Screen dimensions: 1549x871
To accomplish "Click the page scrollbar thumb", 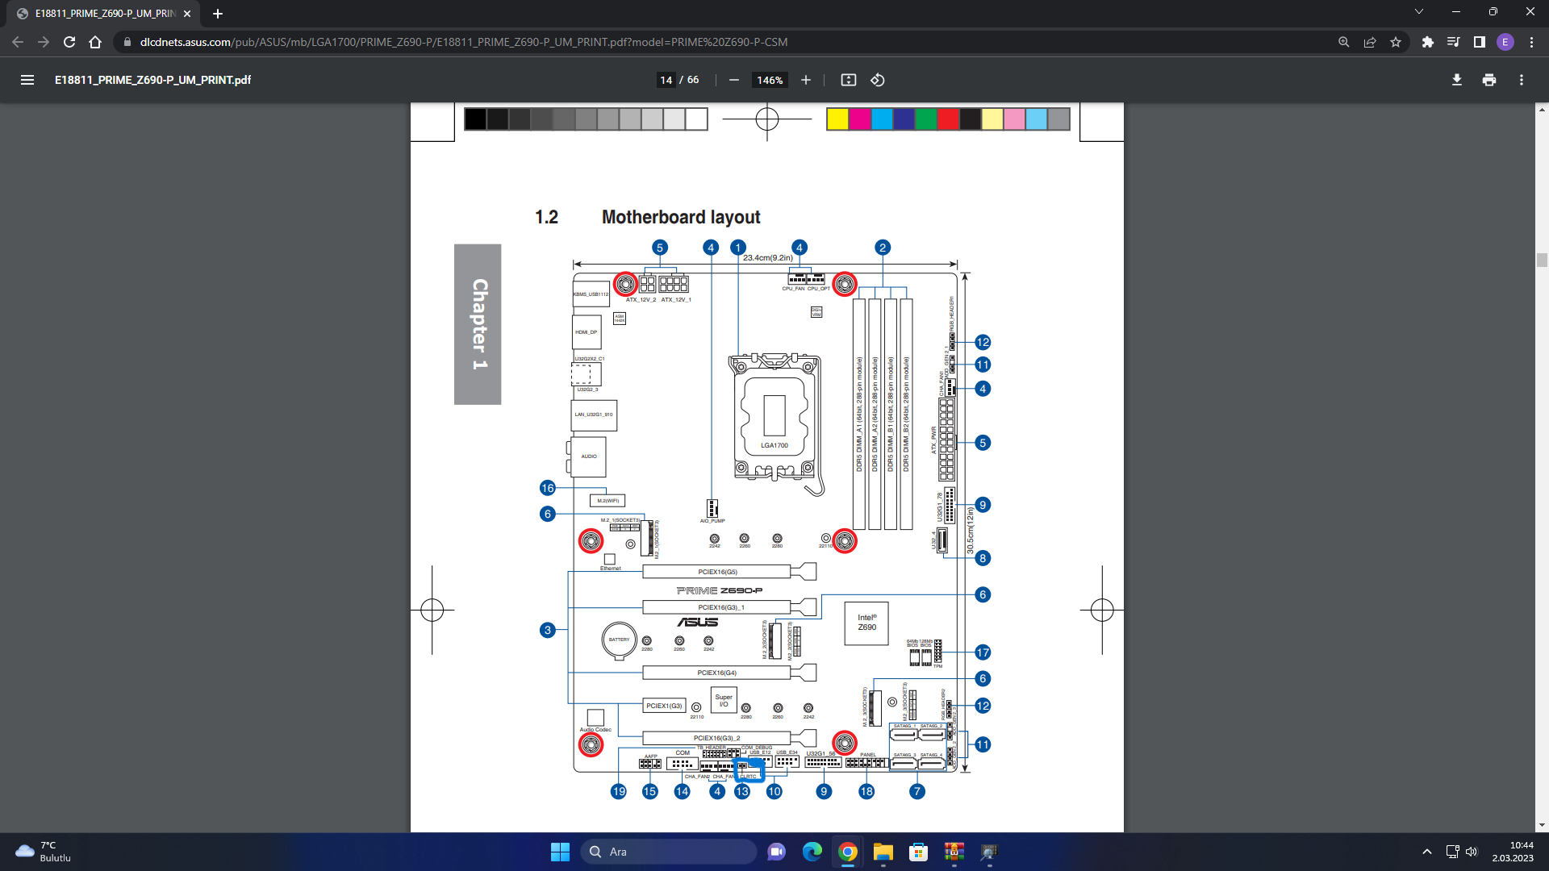I will pos(1542,260).
